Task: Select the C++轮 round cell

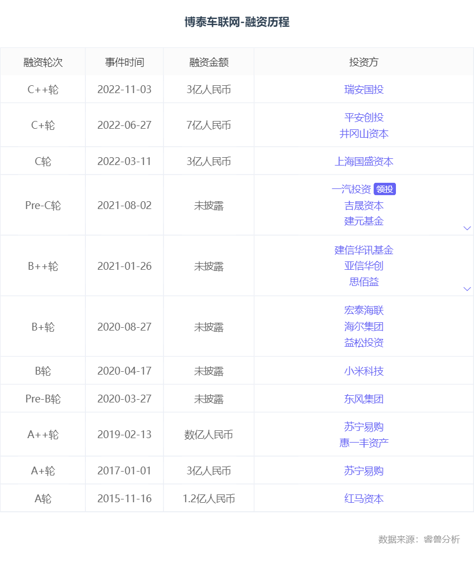Action: tap(43, 89)
